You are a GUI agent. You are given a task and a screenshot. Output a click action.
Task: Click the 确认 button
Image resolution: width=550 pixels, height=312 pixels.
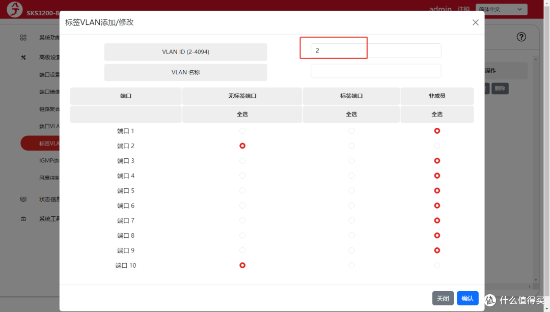[x=467, y=298]
